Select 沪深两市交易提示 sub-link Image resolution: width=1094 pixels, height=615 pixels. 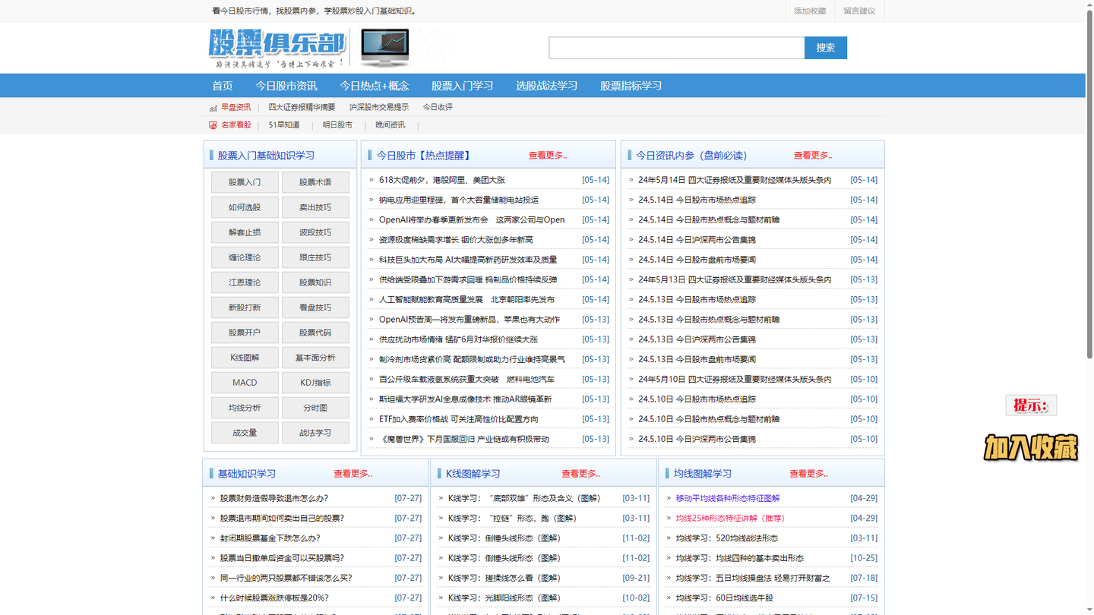click(x=379, y=107)
